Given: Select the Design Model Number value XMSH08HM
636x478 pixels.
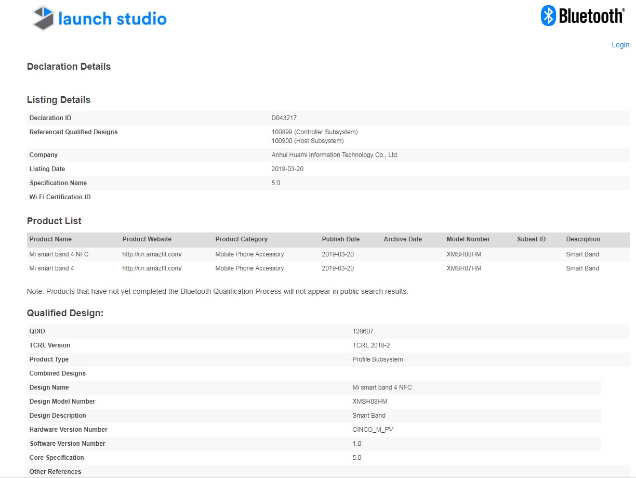Looking at the screenshot, I should pos(370,402).
